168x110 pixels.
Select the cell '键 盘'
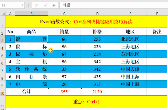[x=31, y=39]
